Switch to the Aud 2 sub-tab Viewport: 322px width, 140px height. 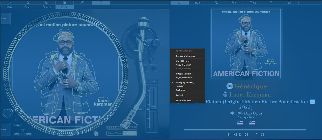click(46, 7)
